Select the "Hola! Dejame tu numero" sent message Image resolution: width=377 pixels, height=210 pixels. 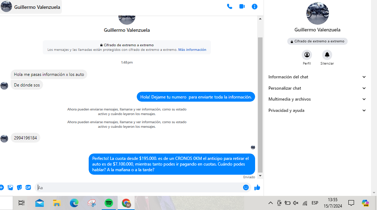click(196, 97)
